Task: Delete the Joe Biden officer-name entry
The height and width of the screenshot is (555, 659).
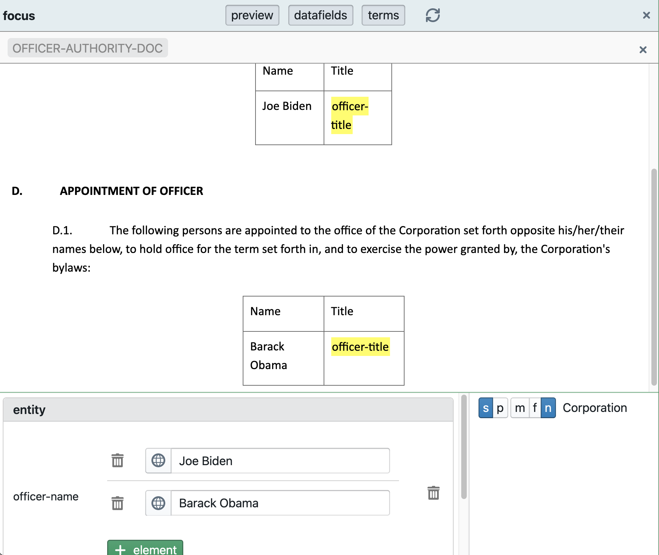Action: click(118, 460)
